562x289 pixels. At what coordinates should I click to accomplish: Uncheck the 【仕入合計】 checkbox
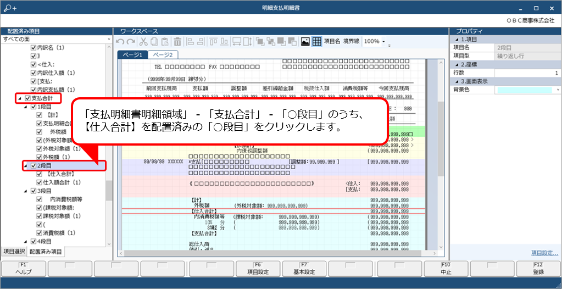40,174
